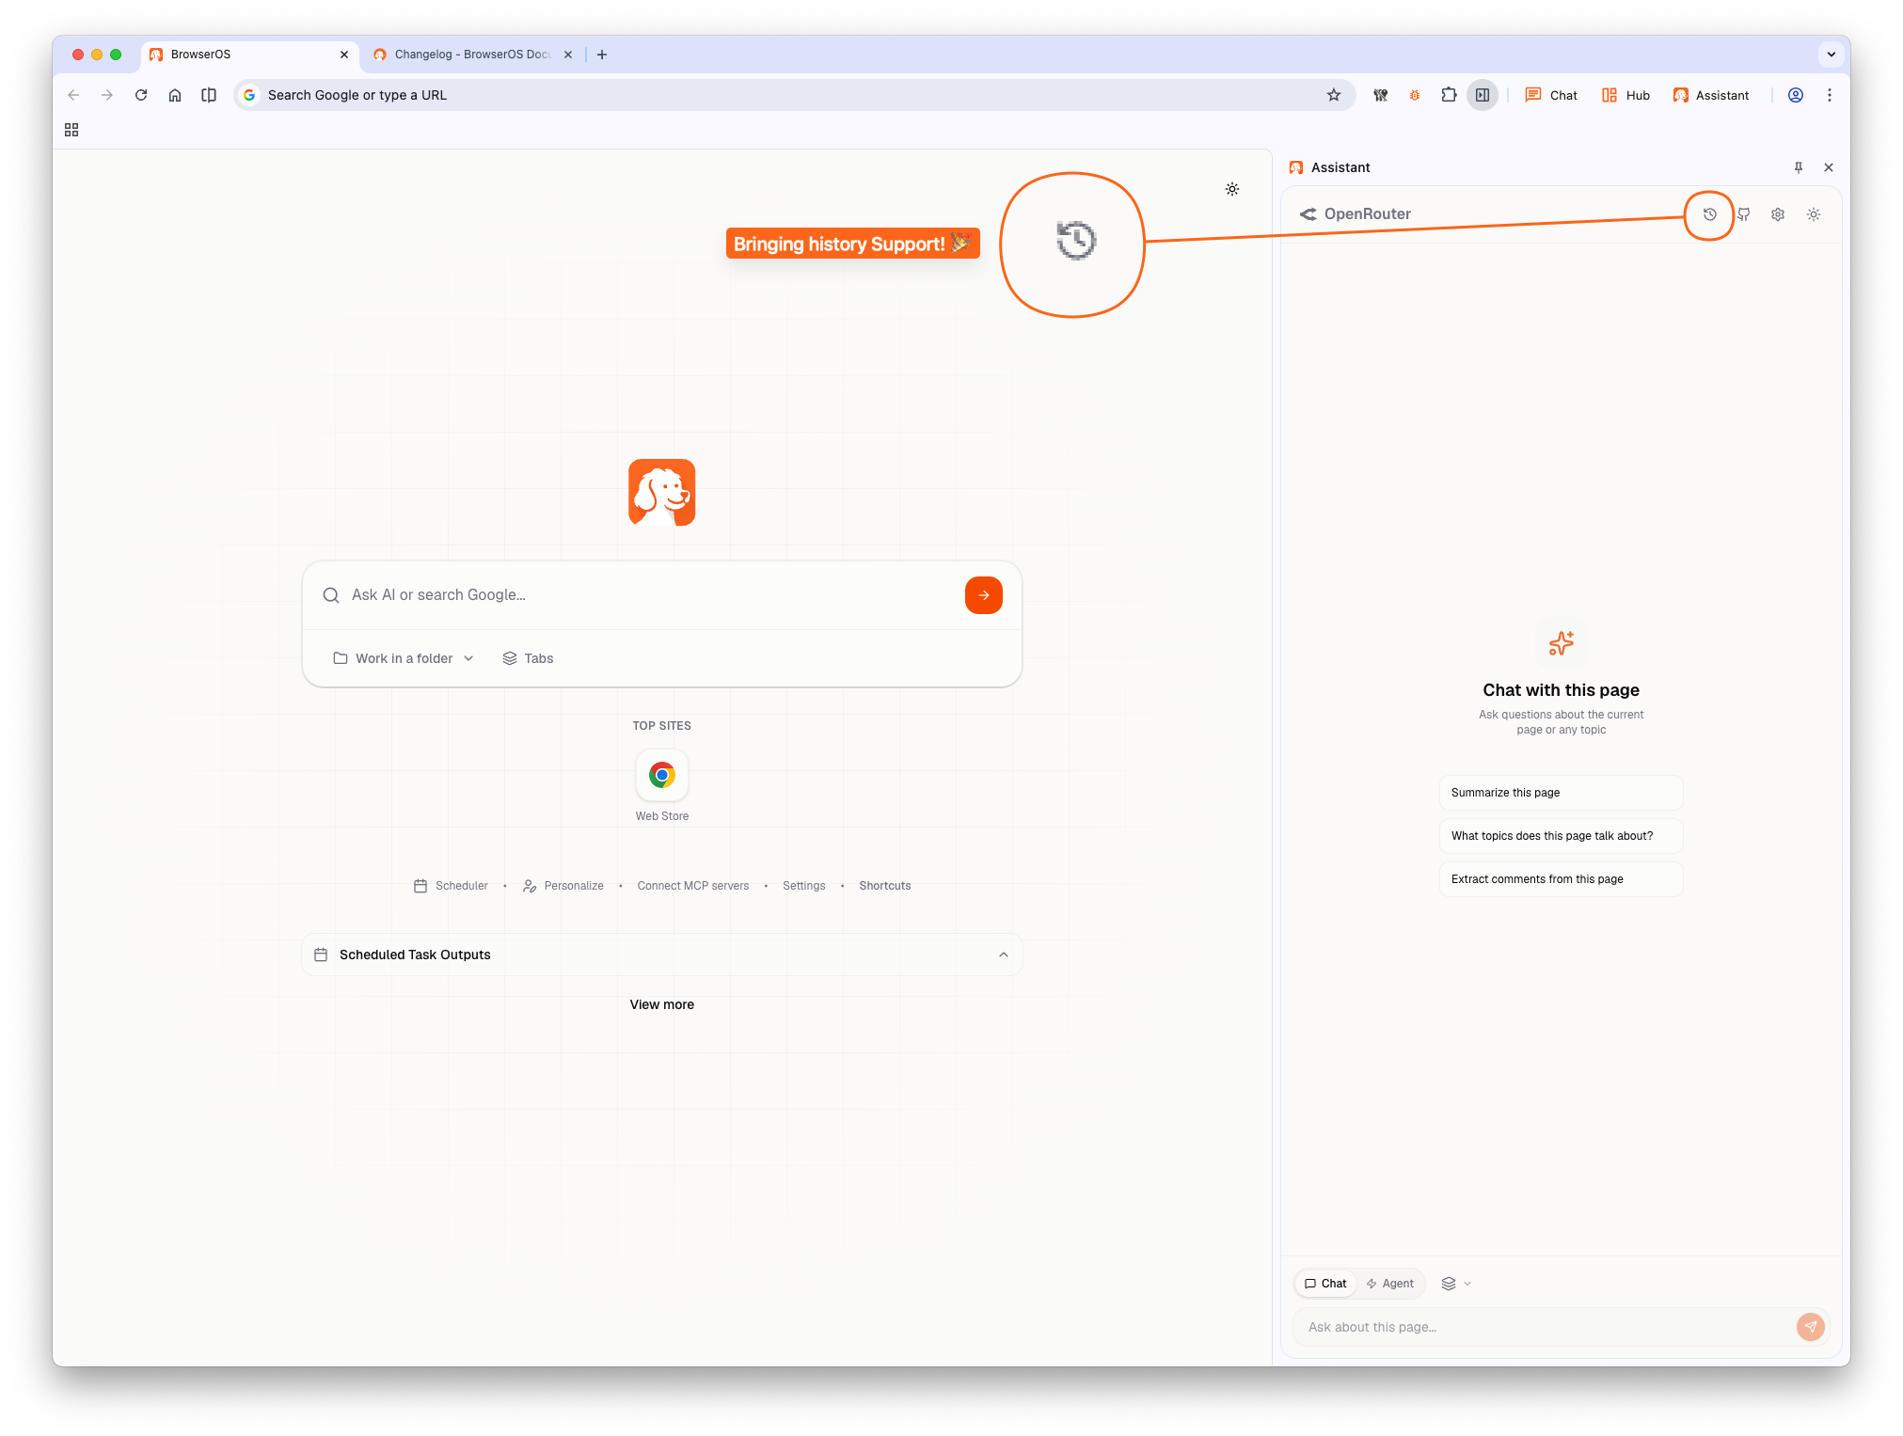
Task: Collapse the Scheduled Task Outputs section
Action: (x=1003, y=955)
